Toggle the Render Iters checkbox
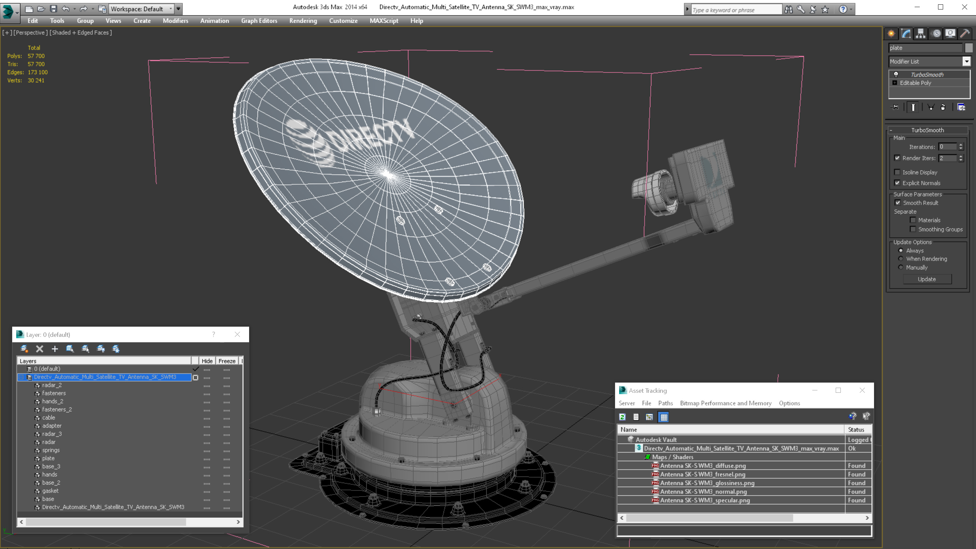 click(897, 158)
